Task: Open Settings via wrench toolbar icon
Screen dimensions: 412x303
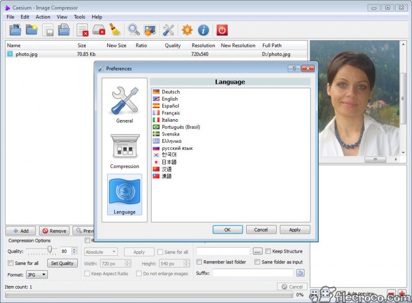Action: [168, 30]
